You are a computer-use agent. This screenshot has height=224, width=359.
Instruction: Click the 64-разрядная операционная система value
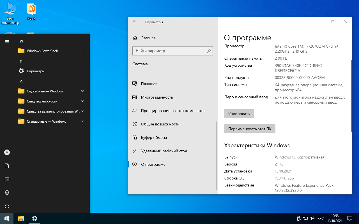(x=309, y=87)
